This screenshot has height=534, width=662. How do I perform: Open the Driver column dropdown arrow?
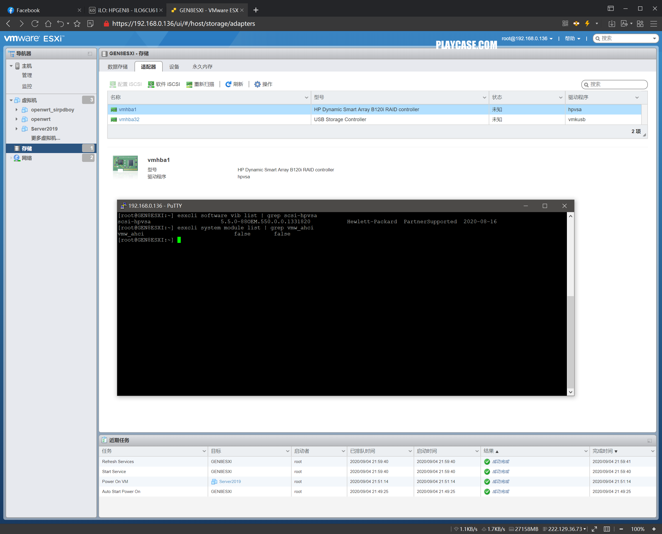[x=637, y=98]
